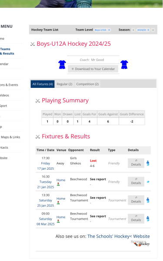Open Details for 21 Jan Beechwood match
This screenshot has width=163, height=261.
(x=136, y=181)
